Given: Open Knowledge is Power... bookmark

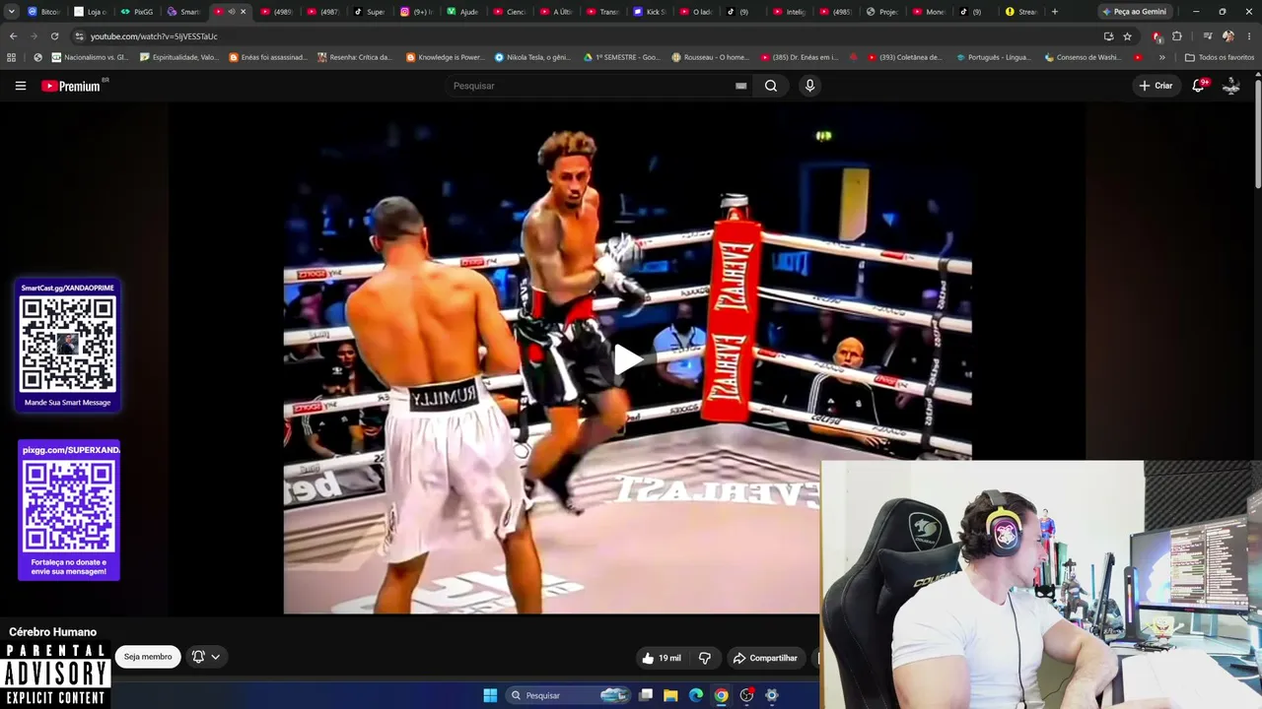Looking at the screenshot, I should [x=445, y=57].
